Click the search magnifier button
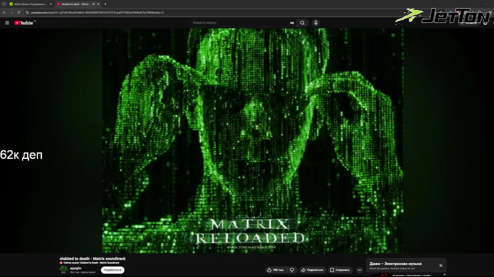 pyautogui.click(x=302, y=23)
